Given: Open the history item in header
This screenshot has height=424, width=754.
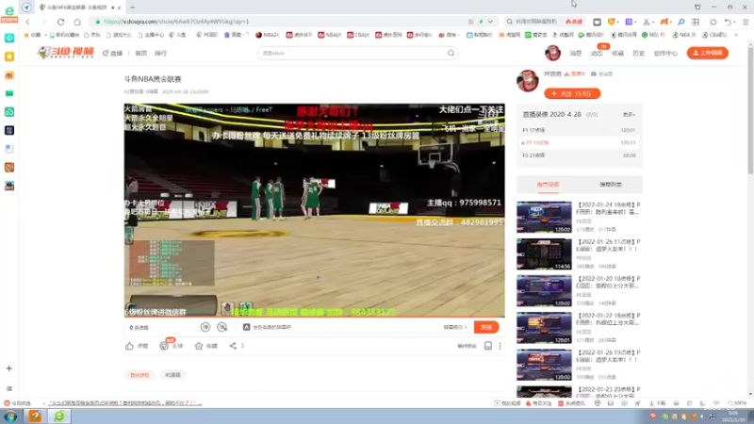Looking at the screenshot, I should (639, 54).
